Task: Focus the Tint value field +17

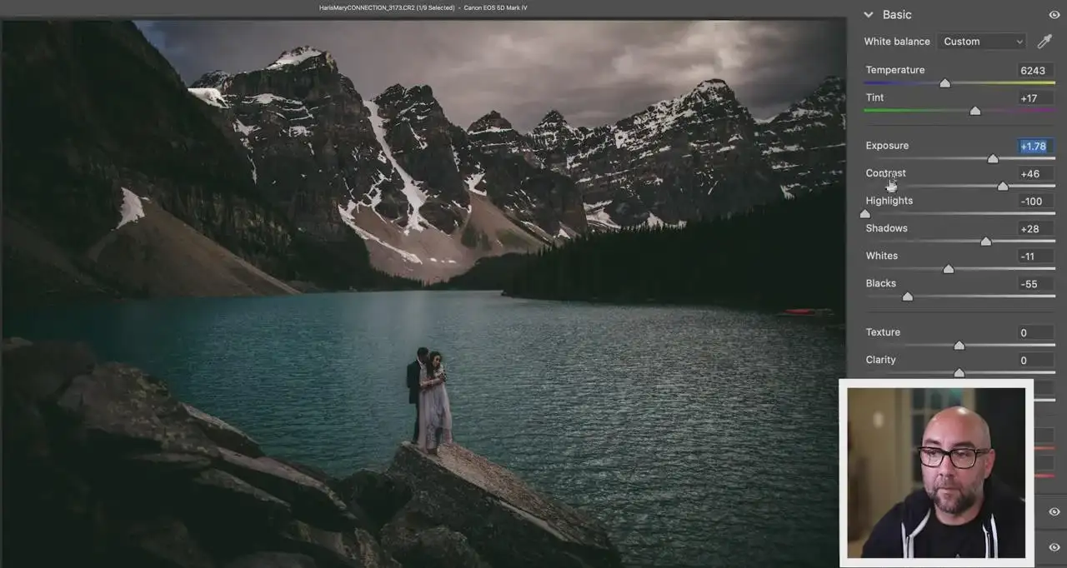Action: (1036, 98)
